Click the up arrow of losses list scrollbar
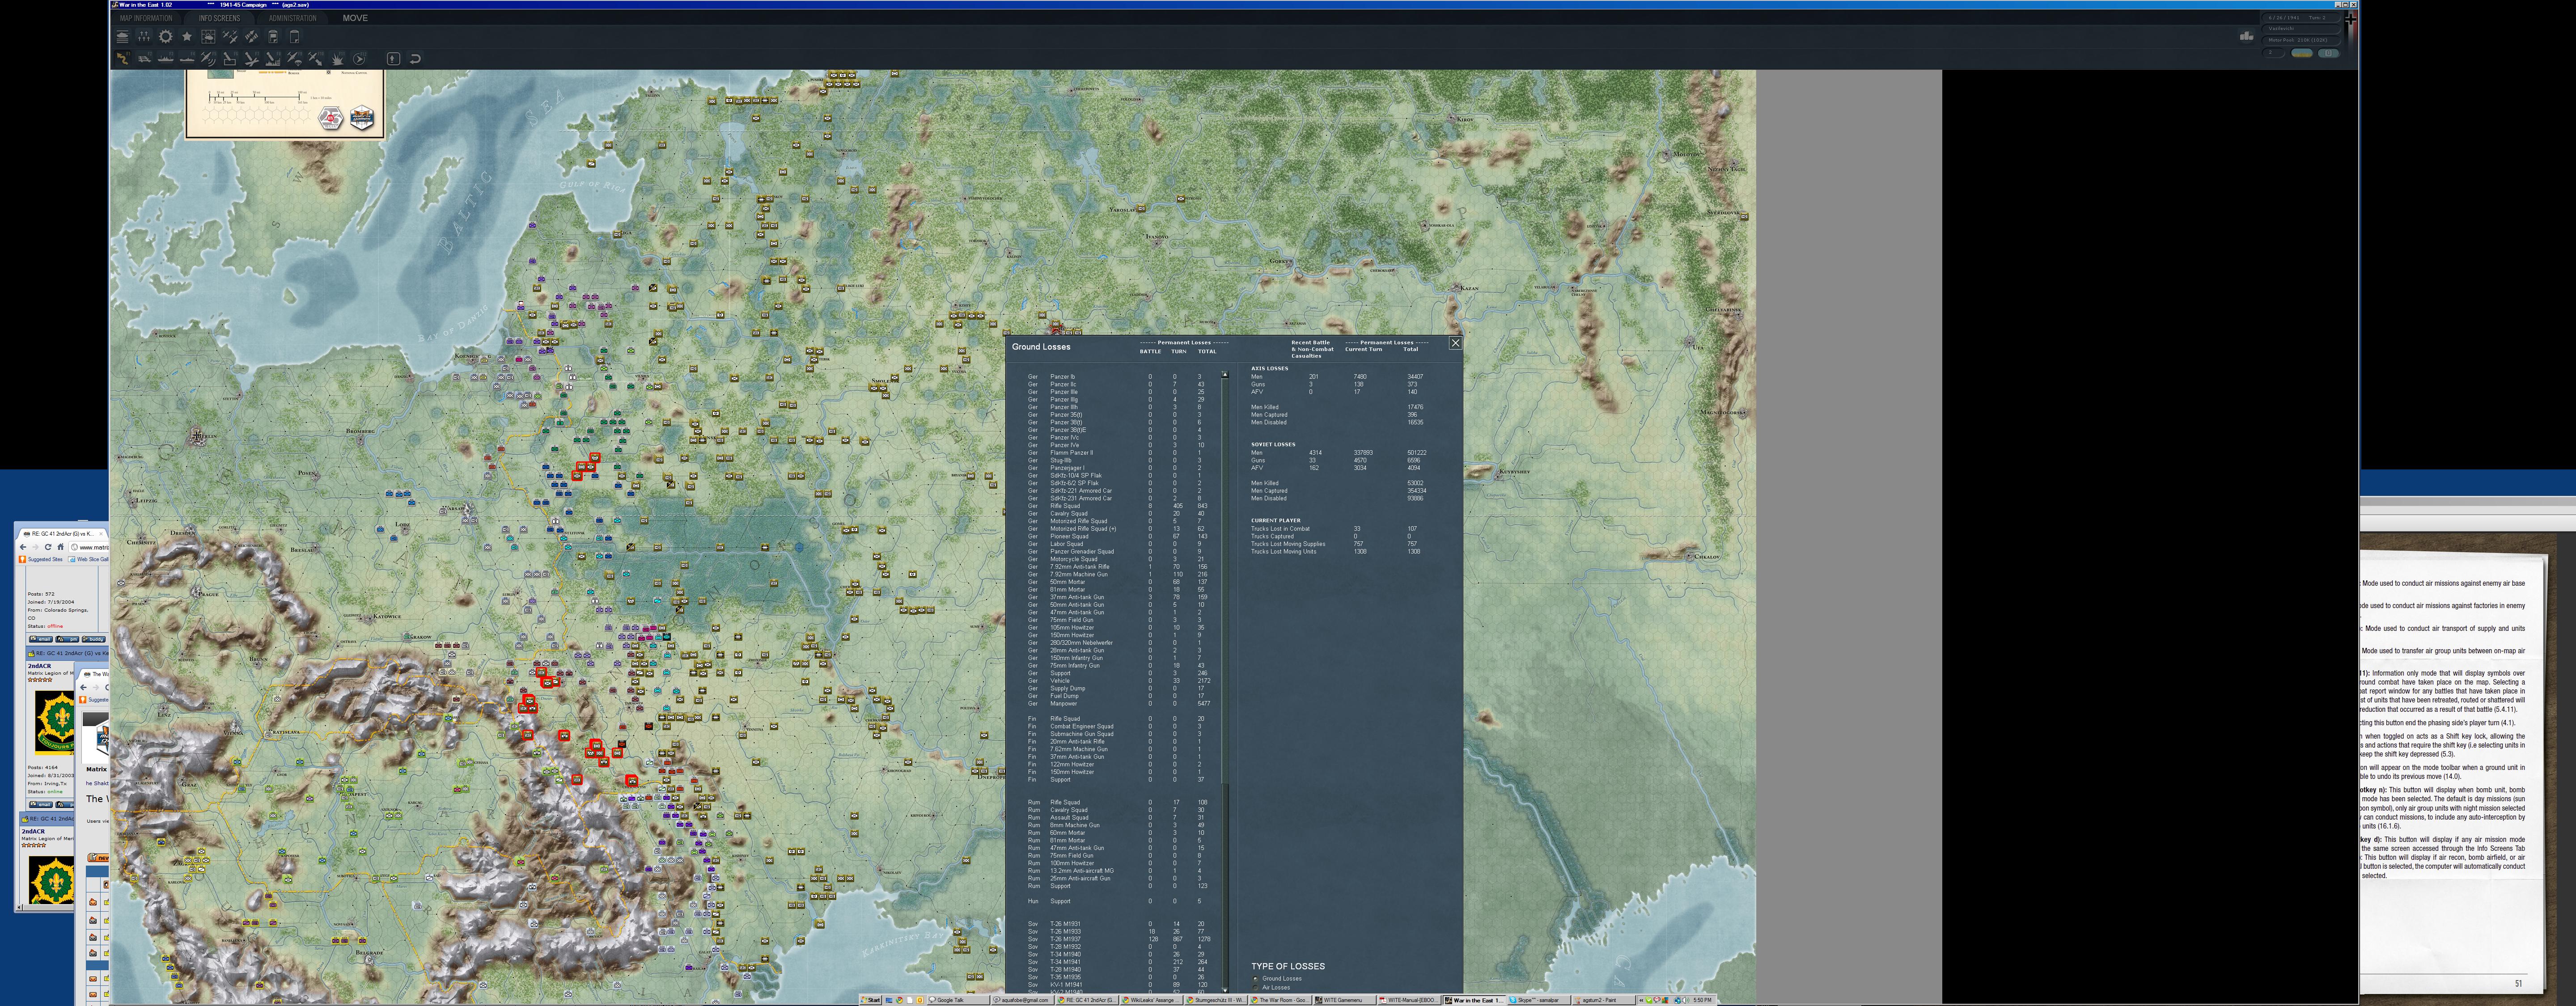The width and height of the screenshot is (2576, 1006). tap(1225, 375)
